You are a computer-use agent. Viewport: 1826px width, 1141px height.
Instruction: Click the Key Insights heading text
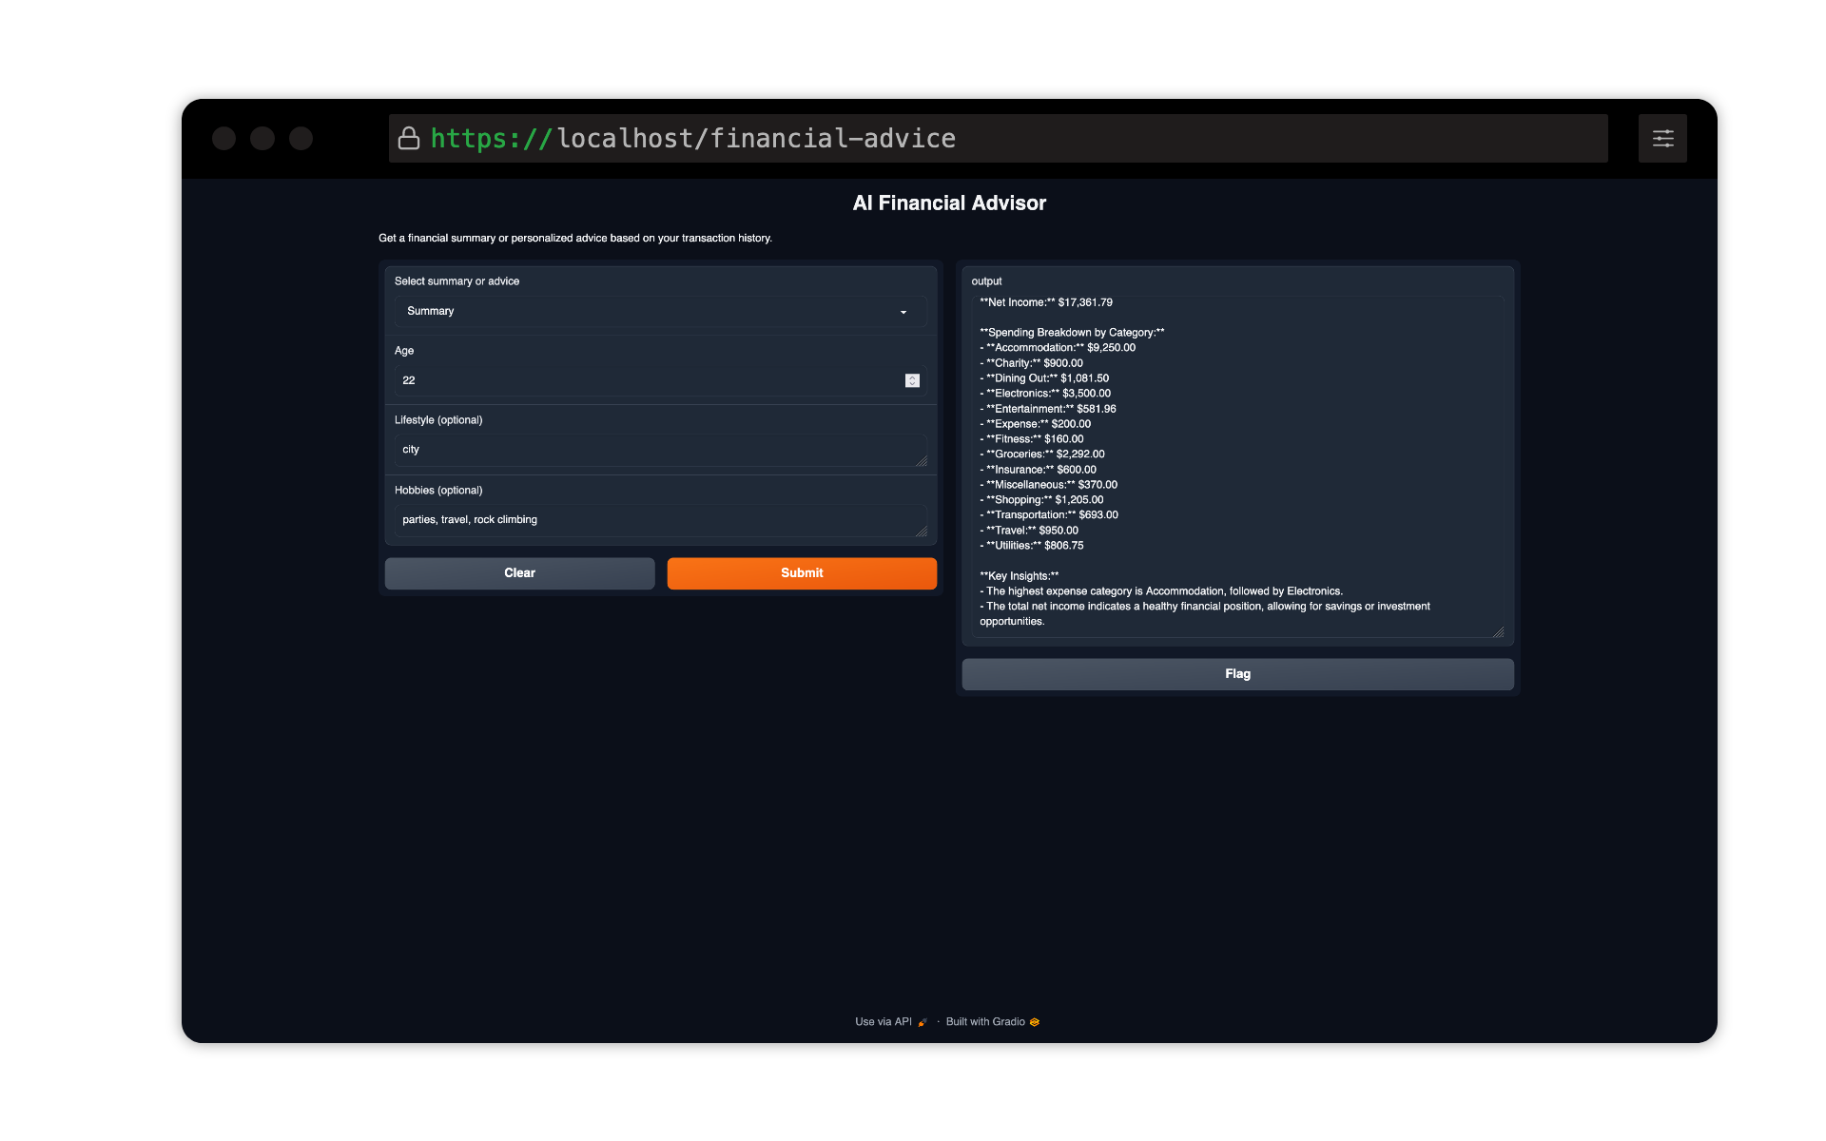1020,576
